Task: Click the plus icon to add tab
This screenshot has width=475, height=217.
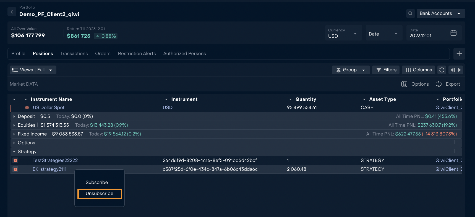Action: tap(459, 54)
